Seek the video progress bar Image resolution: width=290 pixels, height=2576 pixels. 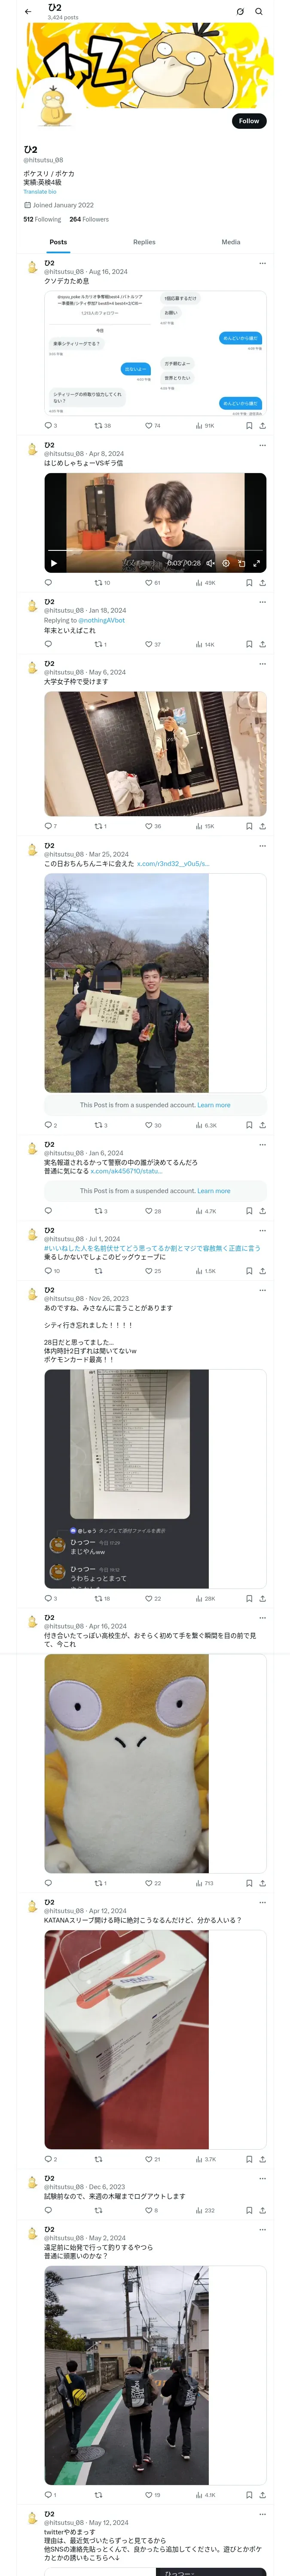[x=155, y=551]
